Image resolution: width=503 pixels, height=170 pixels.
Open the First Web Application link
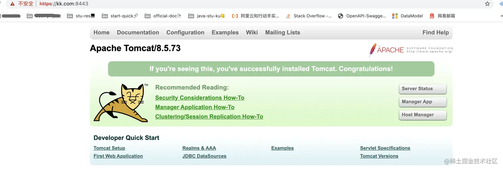pos(118,156)
